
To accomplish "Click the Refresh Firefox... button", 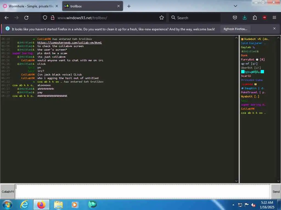I will click(x=235, y=29).
